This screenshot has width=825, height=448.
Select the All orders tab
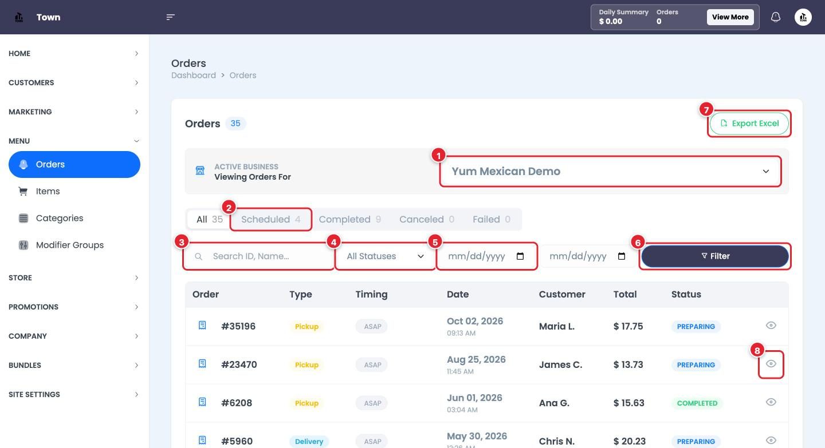[x=209, y=219]
